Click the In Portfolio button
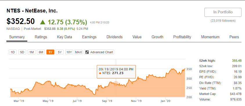 (x=223, y=12)
